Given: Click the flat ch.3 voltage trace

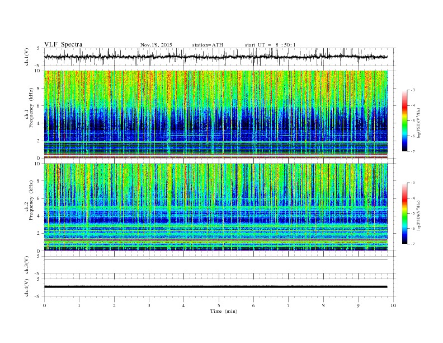Looking at the screenshot, I should coord(215,259).
